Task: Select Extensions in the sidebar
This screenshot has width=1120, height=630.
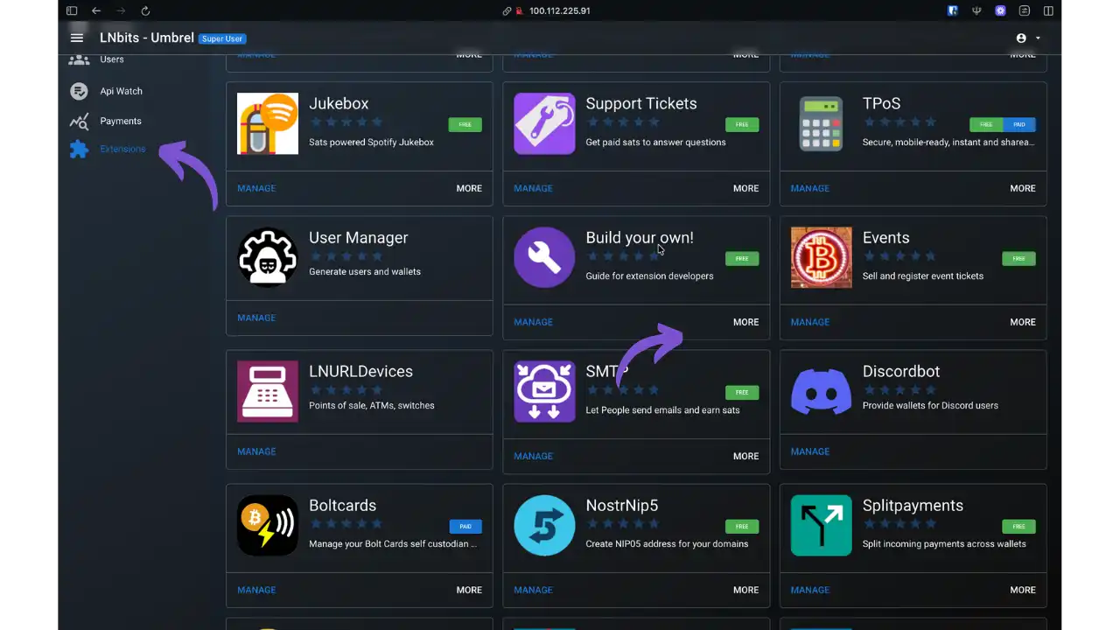Action: pyautogui.click(x=122, y=149)
